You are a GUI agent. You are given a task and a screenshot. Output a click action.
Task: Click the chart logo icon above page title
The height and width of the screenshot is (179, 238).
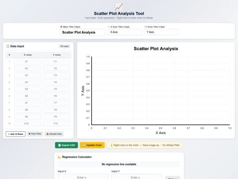click(119, 7)
